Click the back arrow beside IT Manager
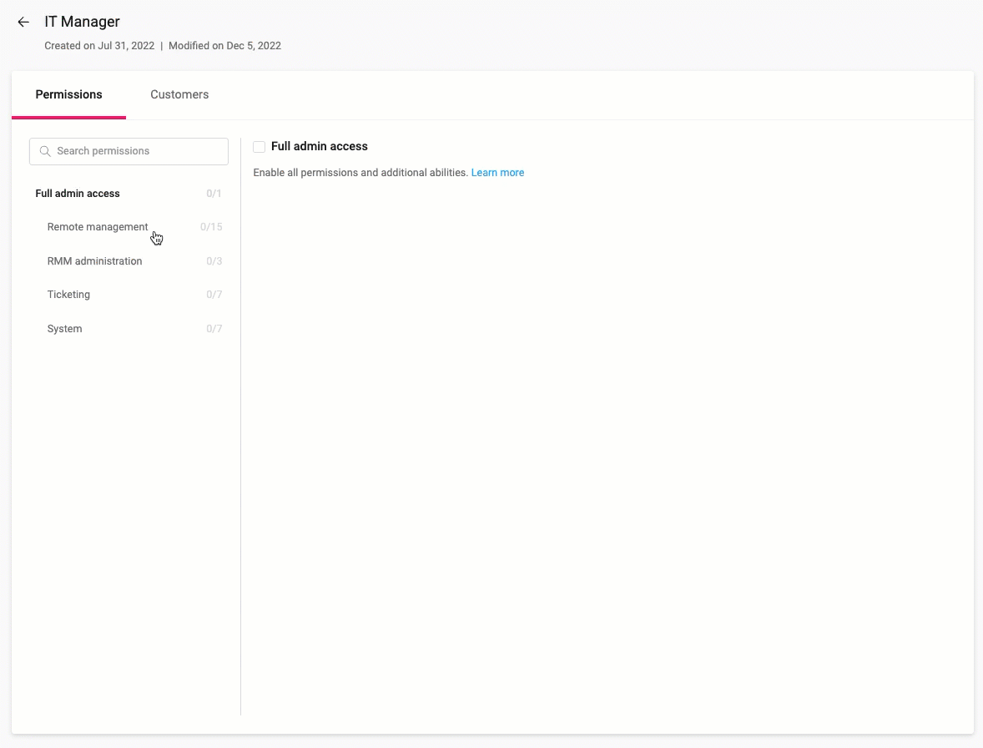Screen dimensions: 983x748 click(23, 23)
